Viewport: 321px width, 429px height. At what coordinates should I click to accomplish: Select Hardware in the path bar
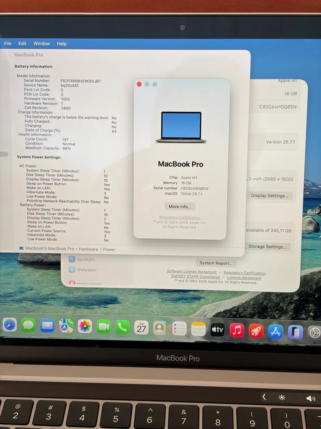tap(88, 249)
